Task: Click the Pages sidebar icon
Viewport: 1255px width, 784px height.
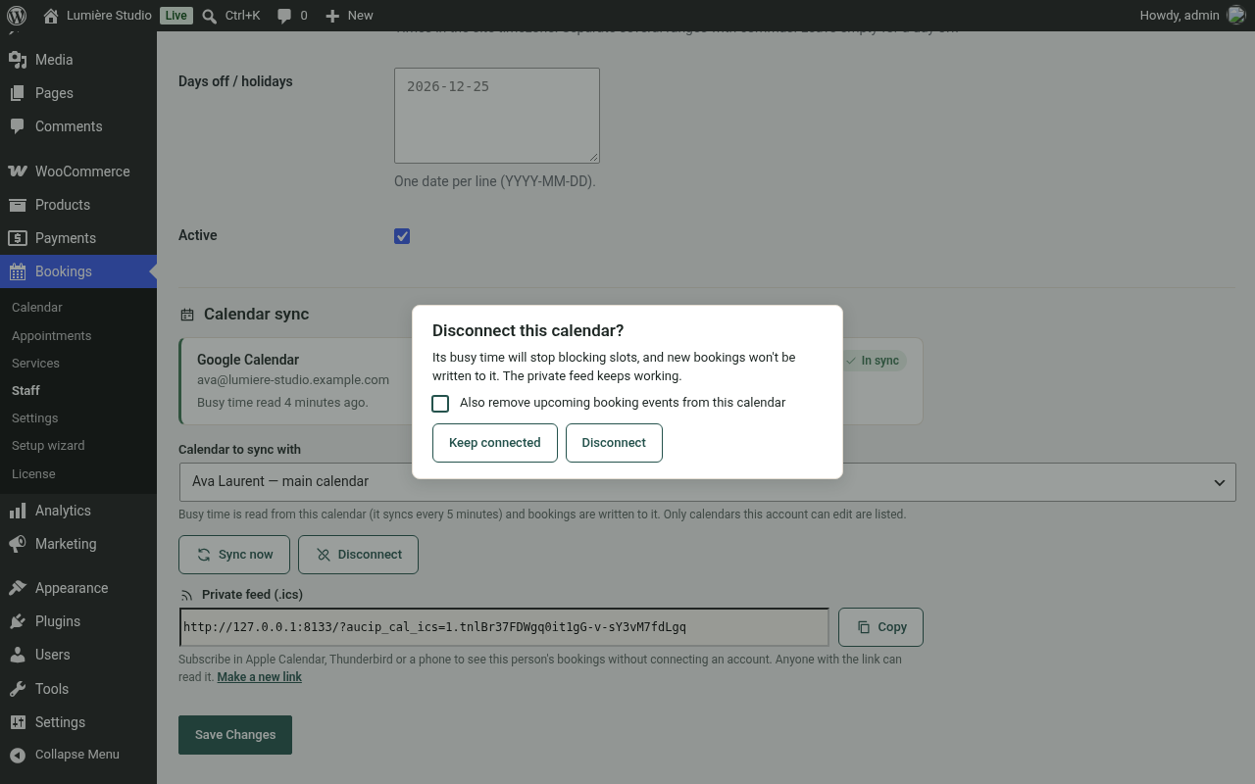Action: click(x=18, y=93)
